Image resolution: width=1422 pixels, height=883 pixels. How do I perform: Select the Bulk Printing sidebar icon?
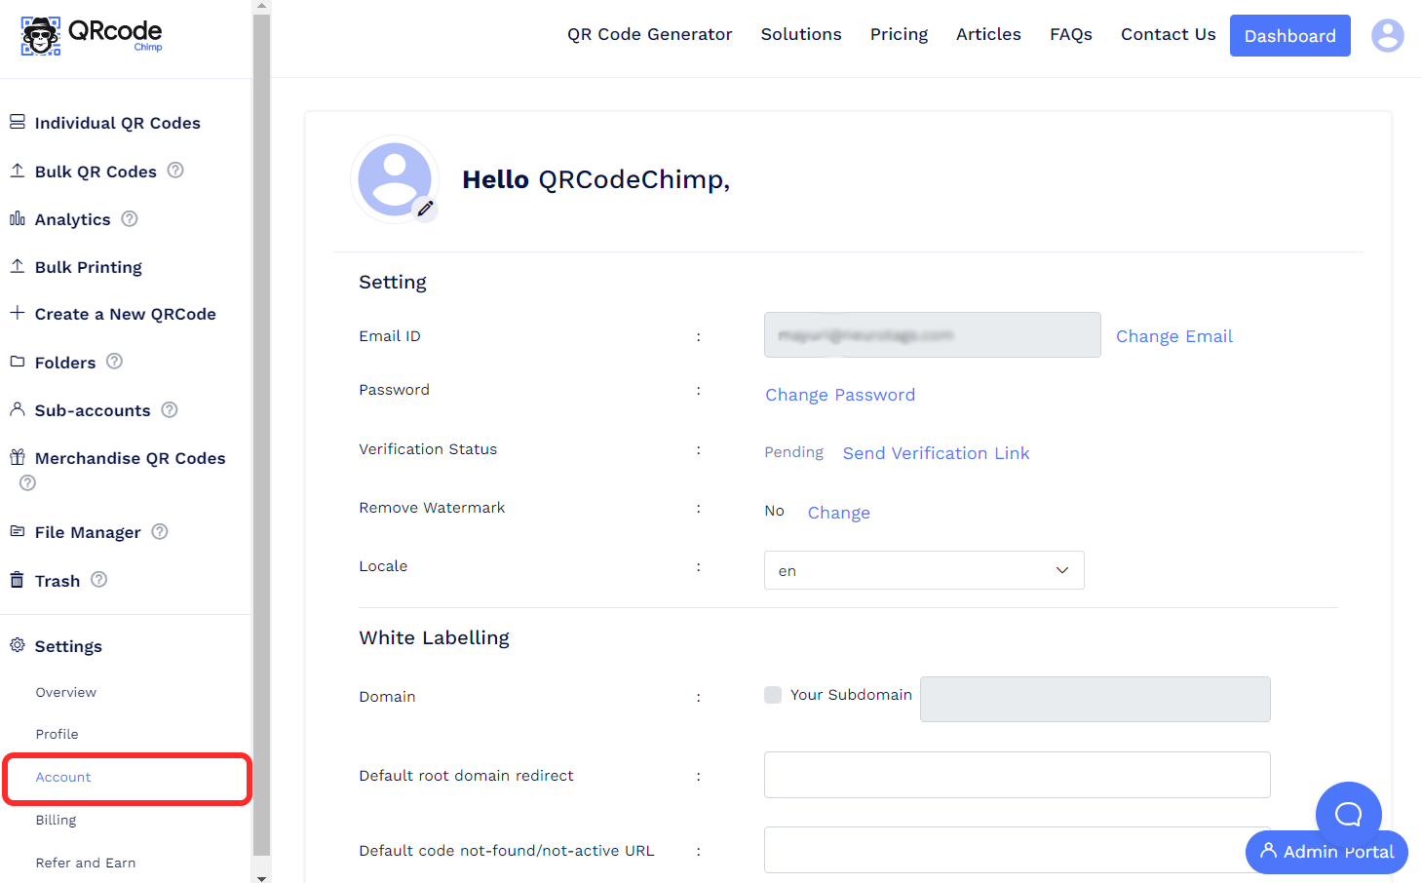pyautogui.click(x=17, y=266)
